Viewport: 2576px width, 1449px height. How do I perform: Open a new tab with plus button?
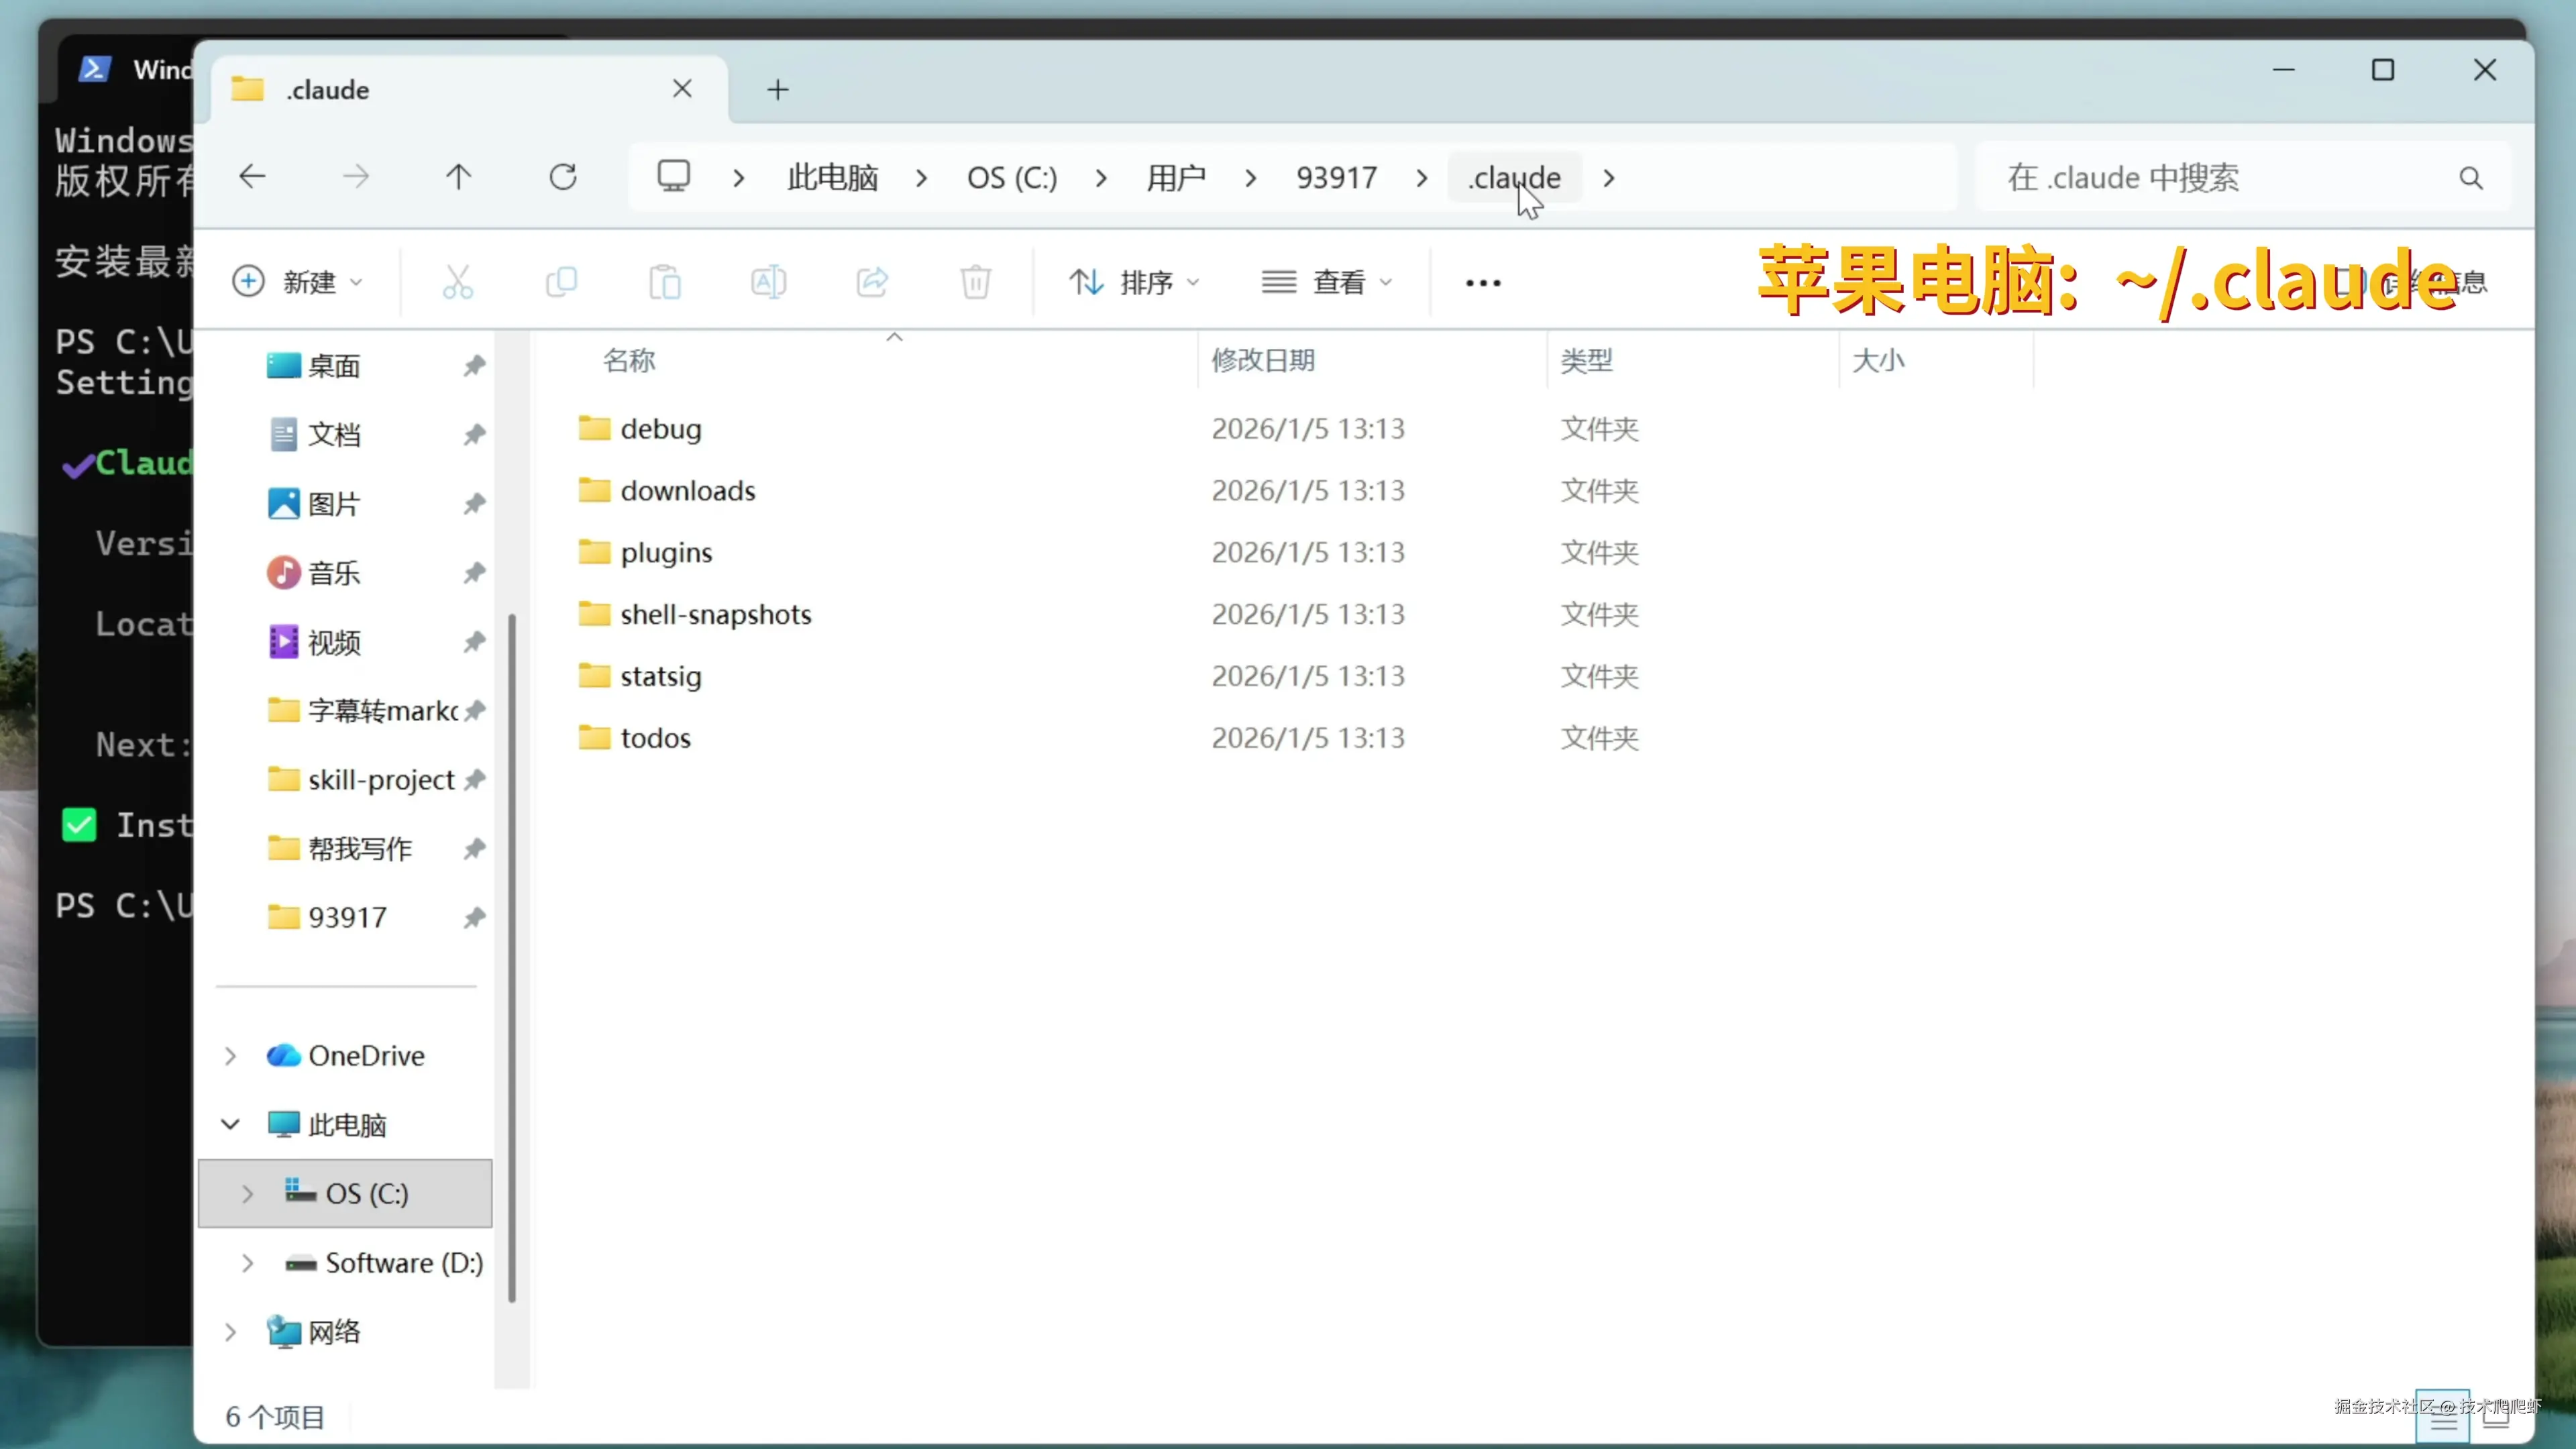click(777, 90)
